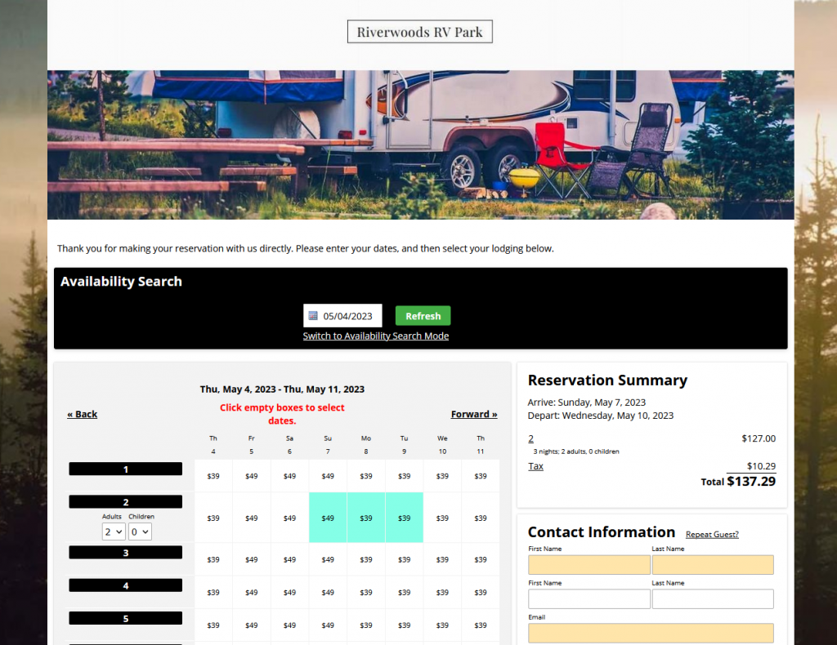Deselect site 2 Monday 8 highlighted $39 cell
Screen dimensions: 837x645
[366, 518]
